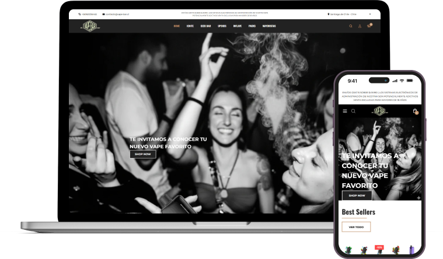Click SHOP NOW button on the laptop hero

coord(142,154)
